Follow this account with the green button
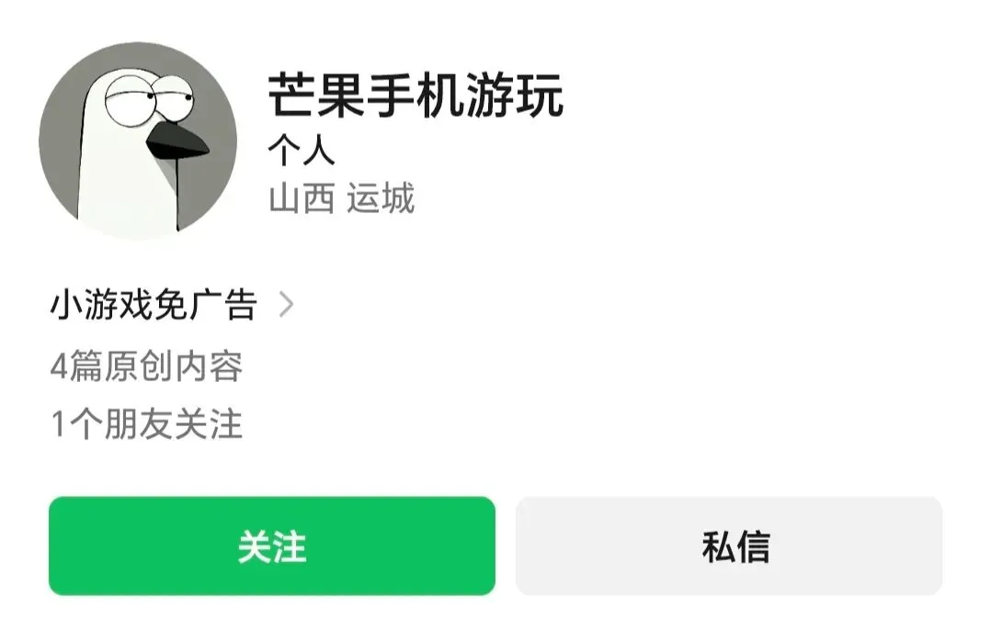991x629 pixels. [272, 545]
